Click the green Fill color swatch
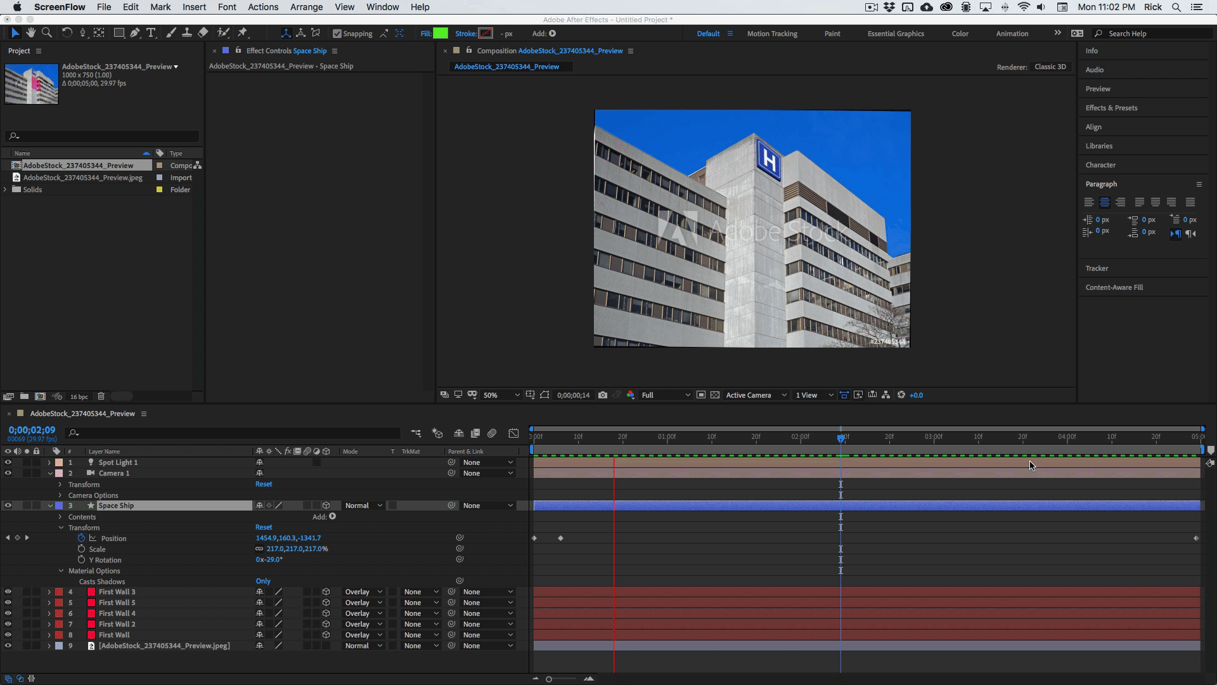Screen dimensions: 1217x685 coord(440,34)
